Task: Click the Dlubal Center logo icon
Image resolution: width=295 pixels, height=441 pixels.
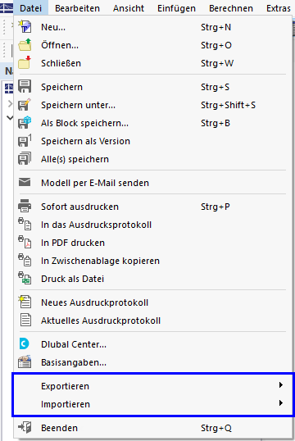Action: point(25,344)
